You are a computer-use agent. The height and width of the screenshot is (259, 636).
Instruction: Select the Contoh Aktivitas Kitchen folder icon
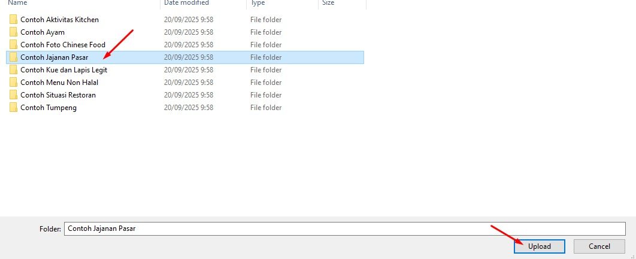pos(13,20)
